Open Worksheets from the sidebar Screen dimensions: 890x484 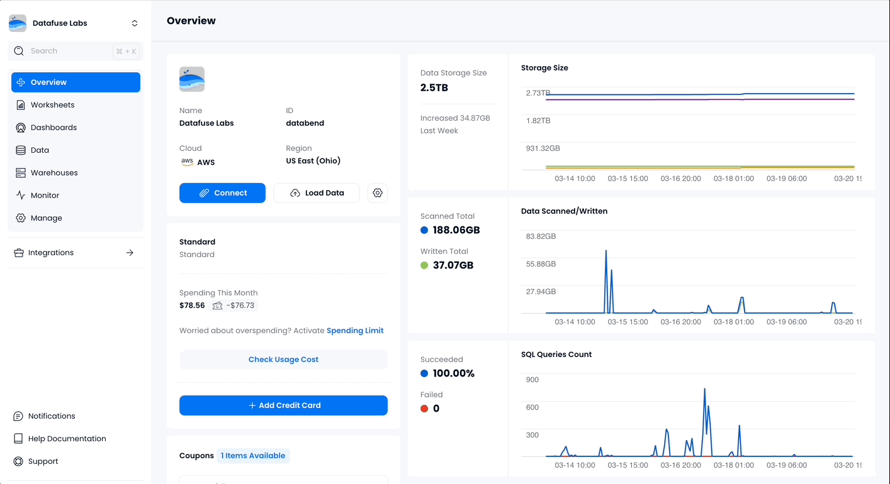point(76,105)
